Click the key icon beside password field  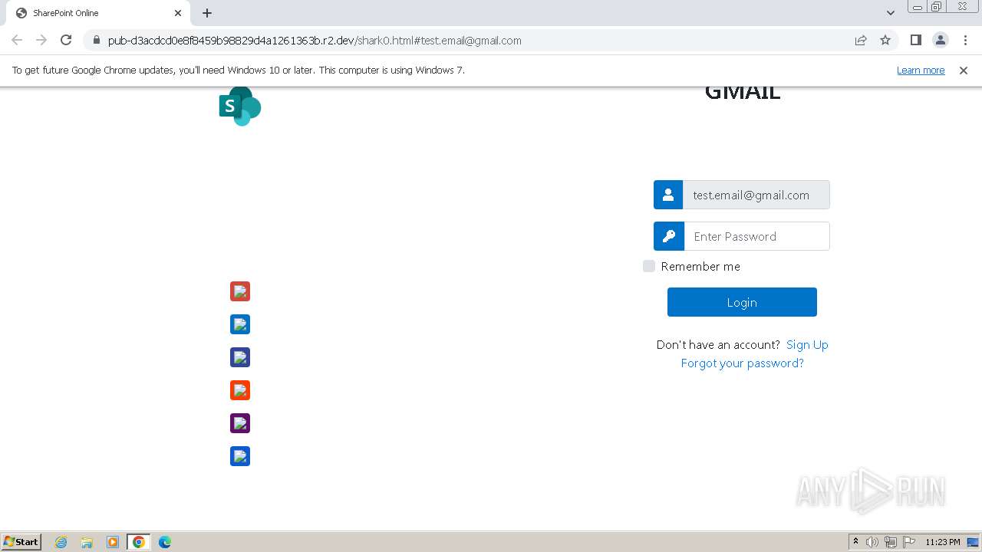click(668, 236)
